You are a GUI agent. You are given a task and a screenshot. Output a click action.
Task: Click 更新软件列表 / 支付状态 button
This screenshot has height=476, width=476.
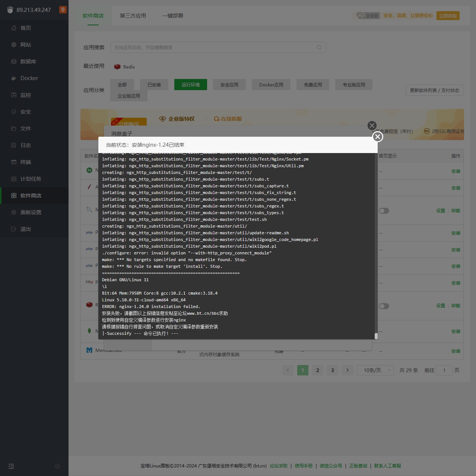tap(435, 90)
